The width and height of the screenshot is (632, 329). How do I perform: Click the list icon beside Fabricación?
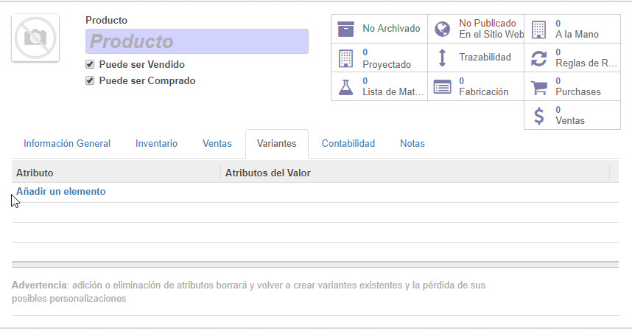[442, 86]
